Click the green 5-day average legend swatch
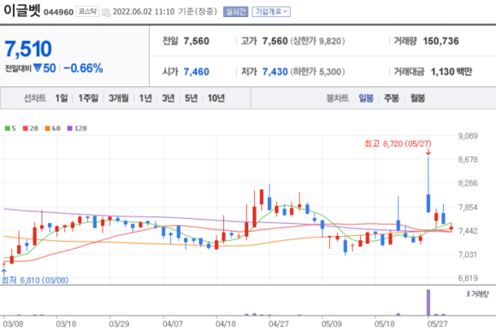Image resolution: width=496 pixels, height=336 pixels. tap(8, 128)
